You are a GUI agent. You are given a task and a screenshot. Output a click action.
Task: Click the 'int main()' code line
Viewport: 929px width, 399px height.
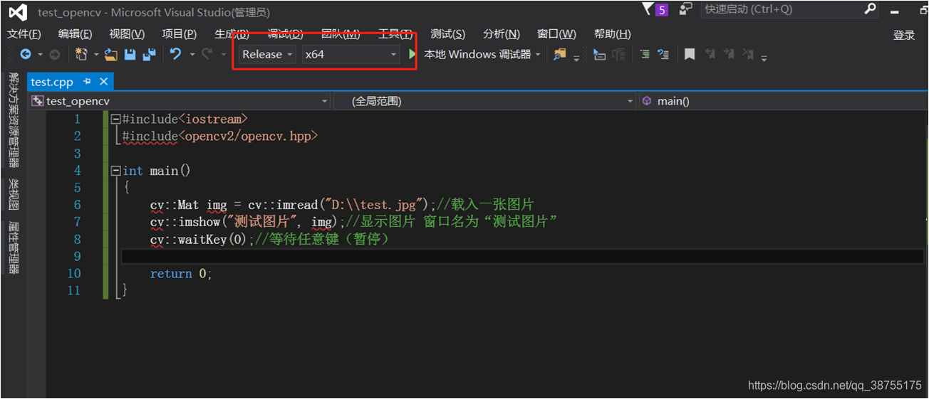(157, 171)
